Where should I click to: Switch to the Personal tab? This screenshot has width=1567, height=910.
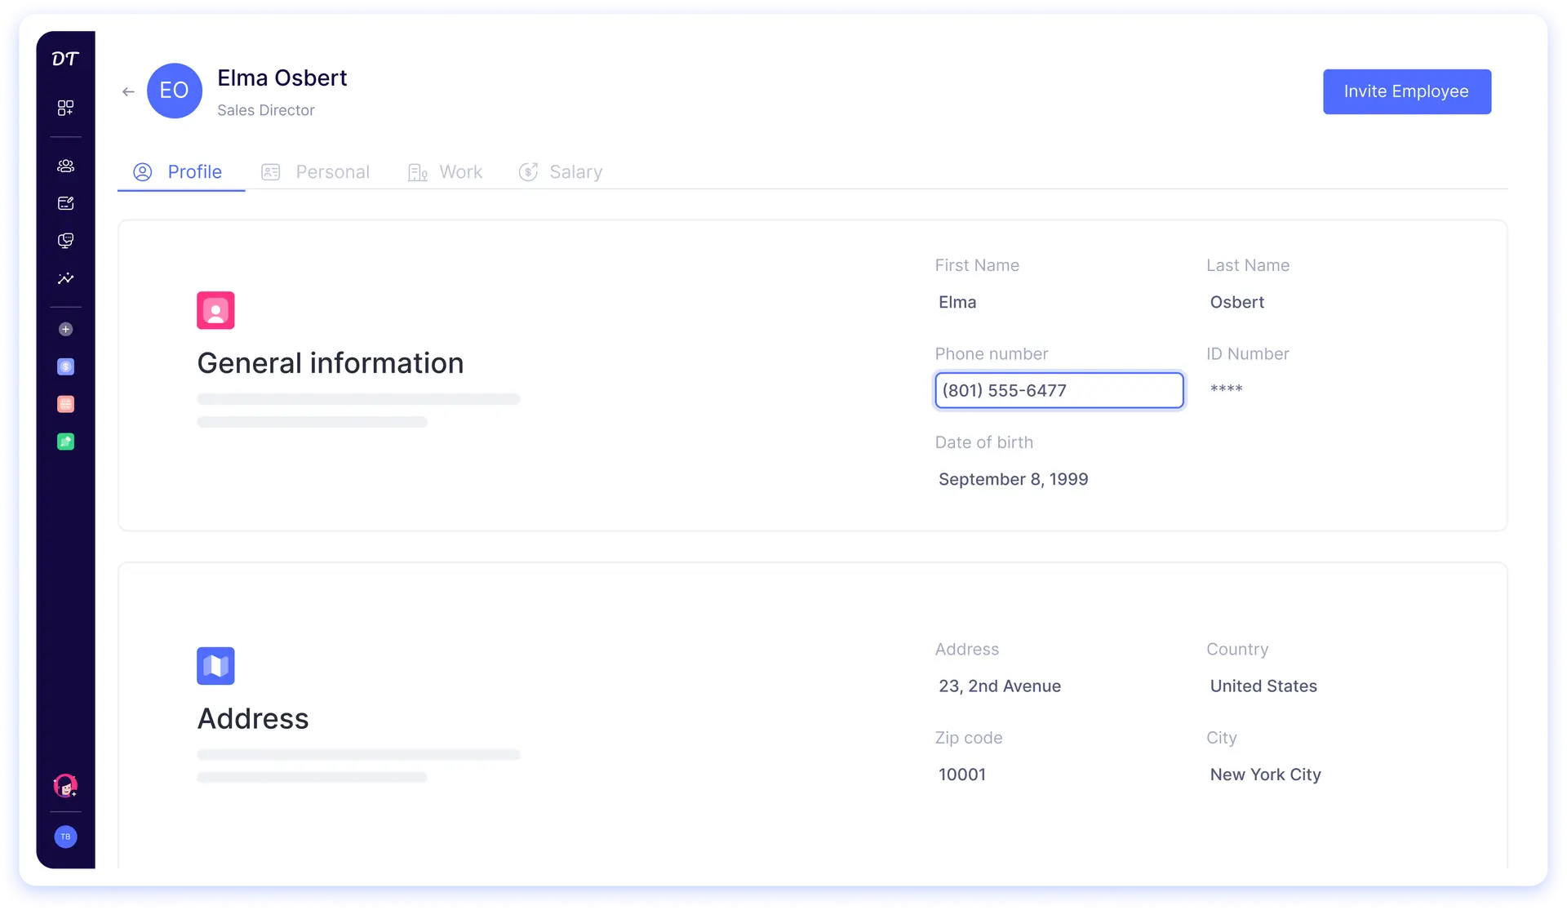317,172
